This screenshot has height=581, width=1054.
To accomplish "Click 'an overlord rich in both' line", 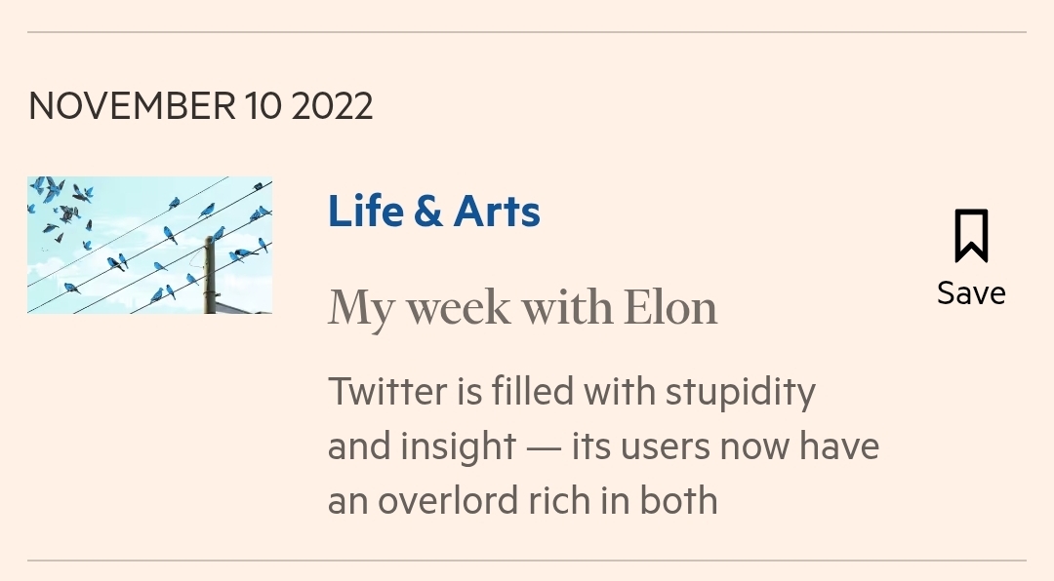I will coord(522,501).
